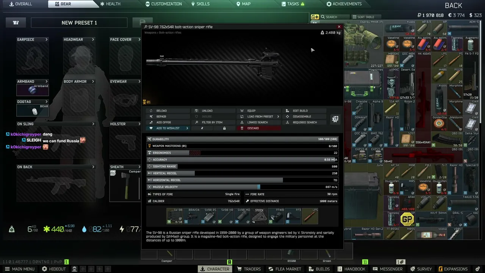Image resolution: width=485 pixels, height=273 pixels.
Task: Click the padlock lock icon in context menu
Action: [x=224, y=128]
